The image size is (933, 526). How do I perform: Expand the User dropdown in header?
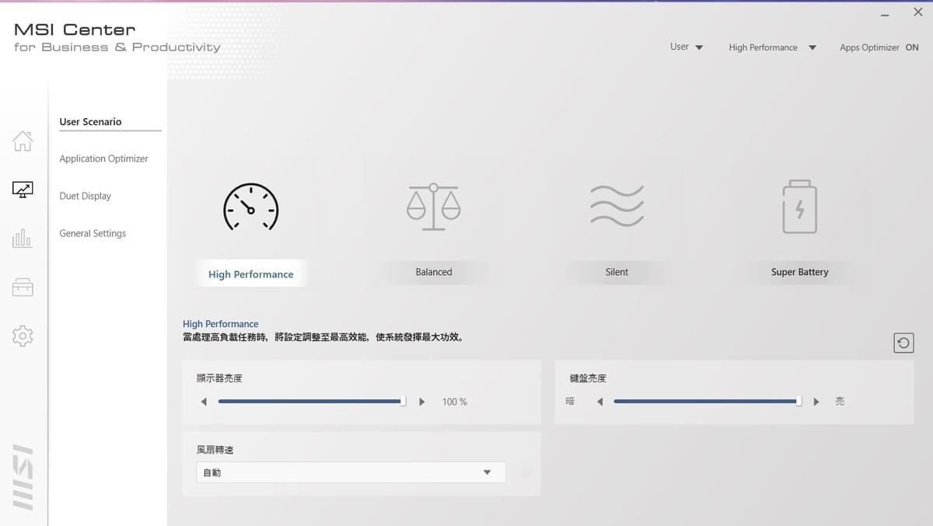pos(687,47)
